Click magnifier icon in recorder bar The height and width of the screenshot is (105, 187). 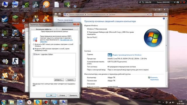143,2
